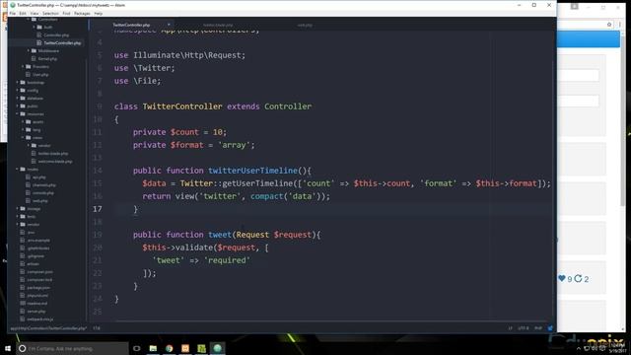Screen dimensions: 631x355
Task: Click the LF line ending in status bar
Action: pos(510,328)
